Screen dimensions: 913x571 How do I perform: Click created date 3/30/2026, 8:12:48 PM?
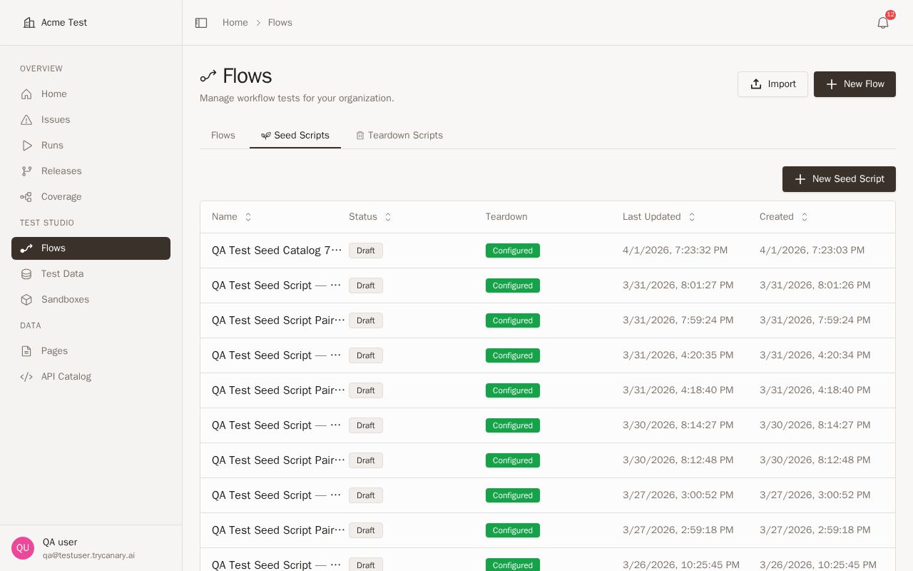[815, 460]
